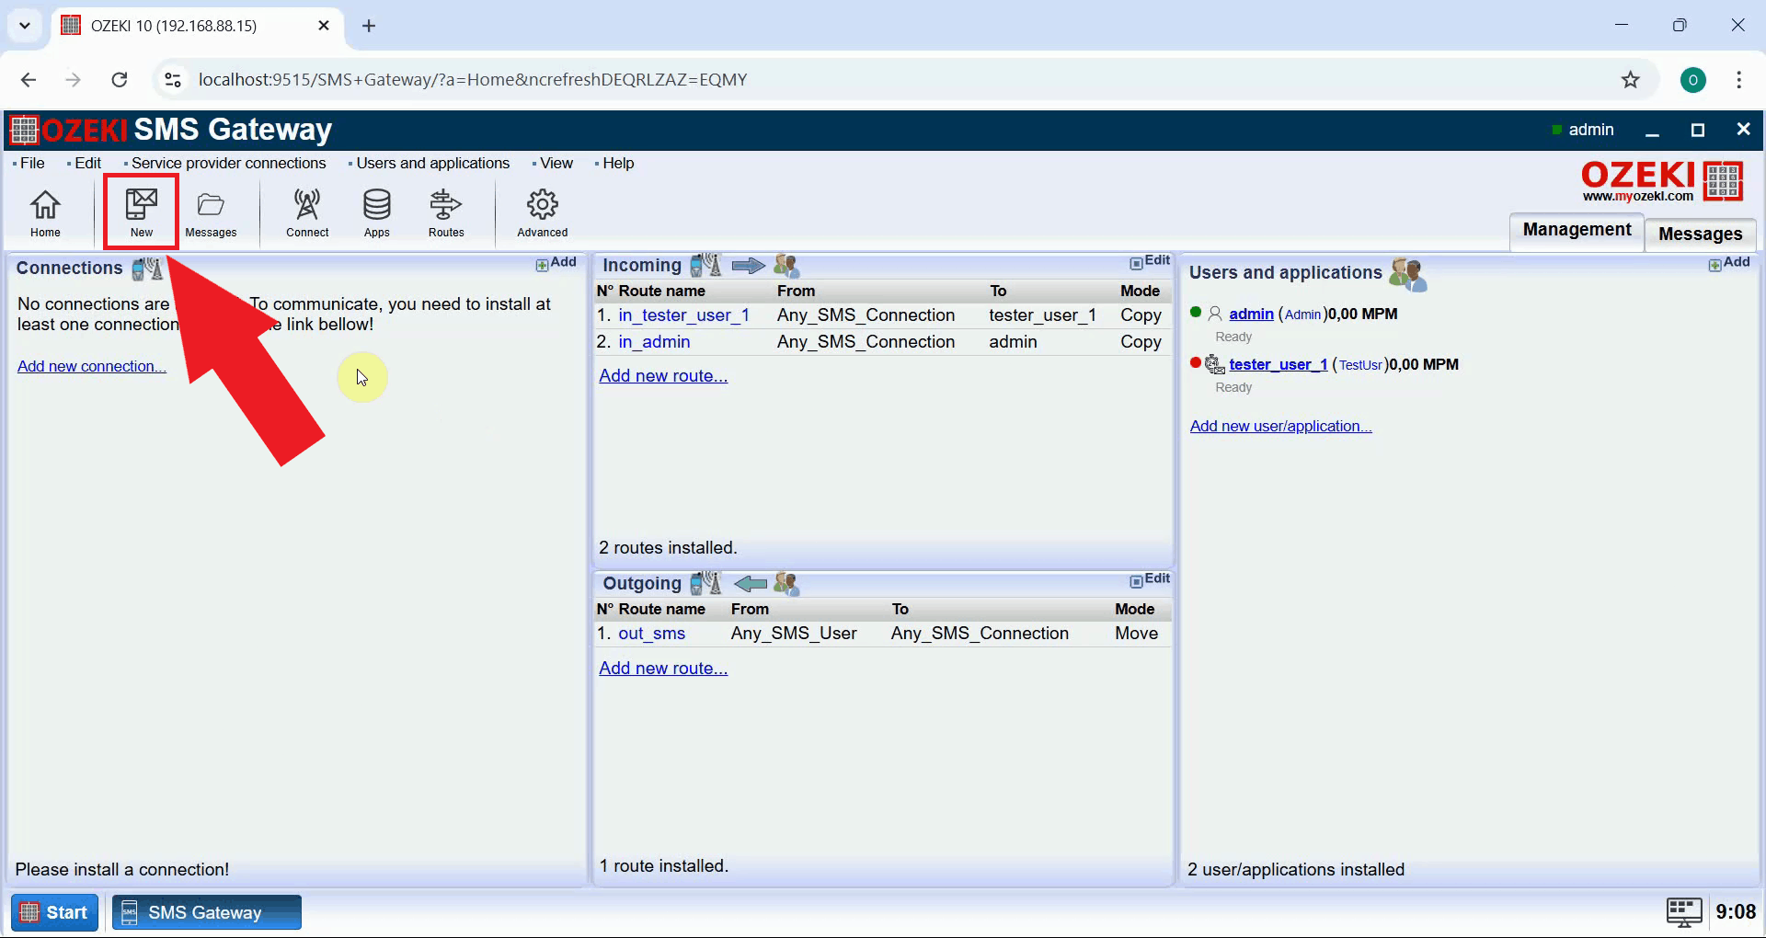The image size is (1766, 938).
Task: Switch to the Messages tab
Action: point(1700,234)
